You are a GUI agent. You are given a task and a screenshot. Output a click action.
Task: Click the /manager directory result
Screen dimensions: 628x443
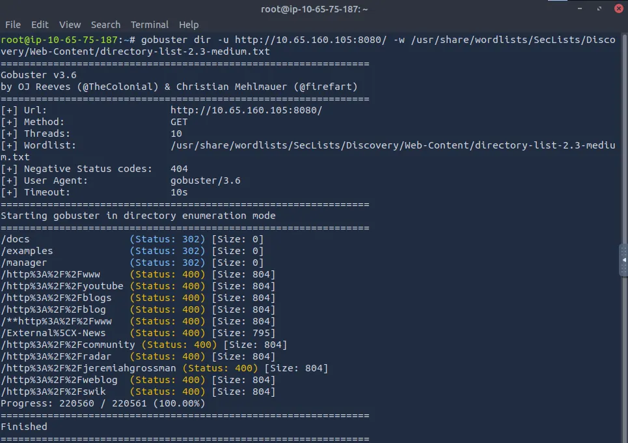(24, 263)
